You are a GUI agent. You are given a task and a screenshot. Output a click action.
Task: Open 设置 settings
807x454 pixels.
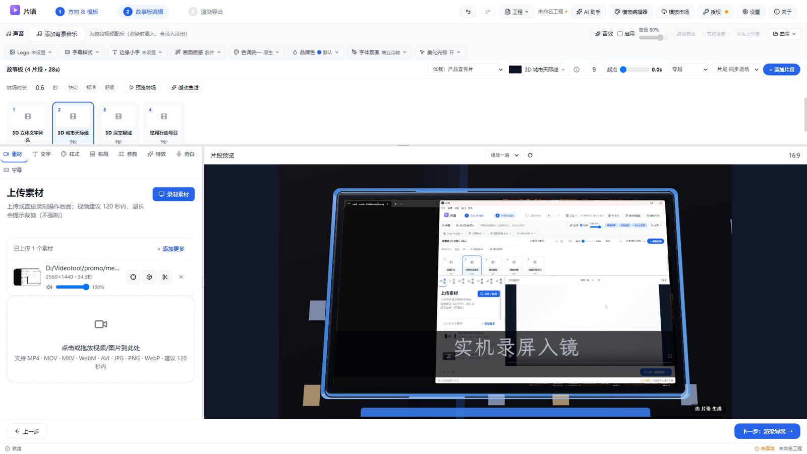pos(751,12)
